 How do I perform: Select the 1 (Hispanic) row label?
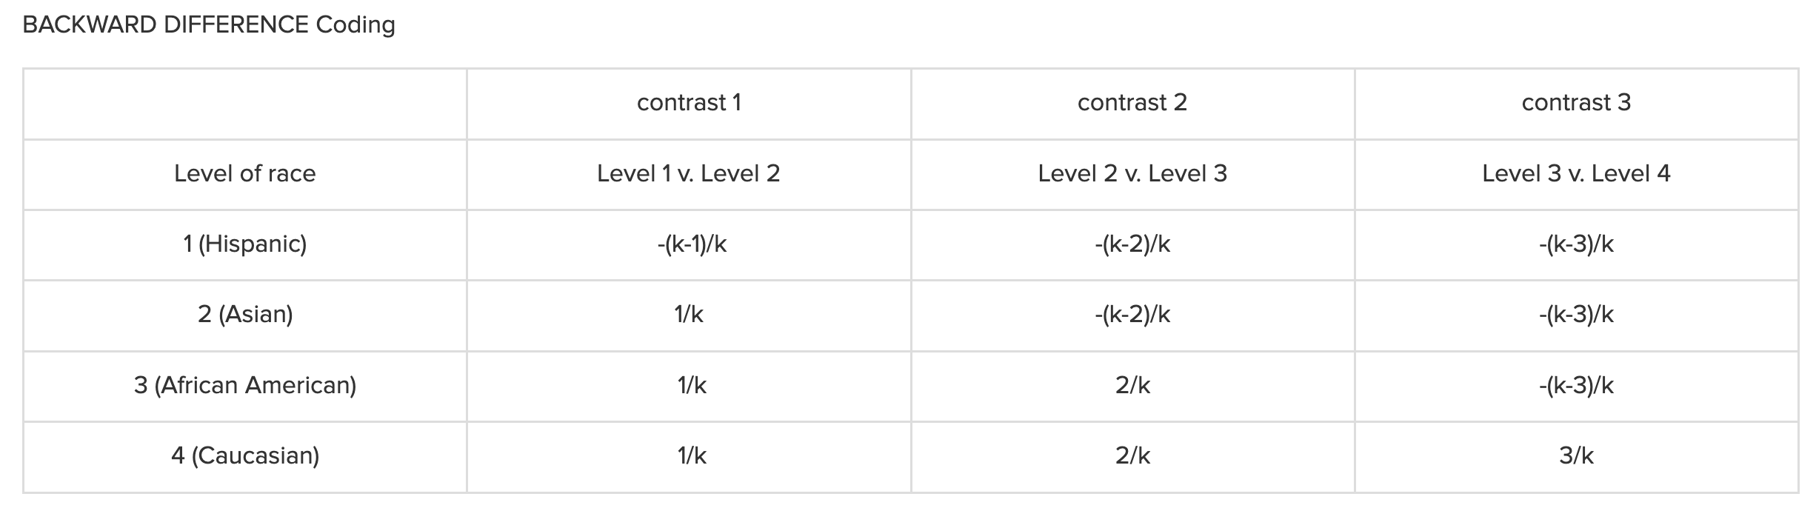[244, 244]
